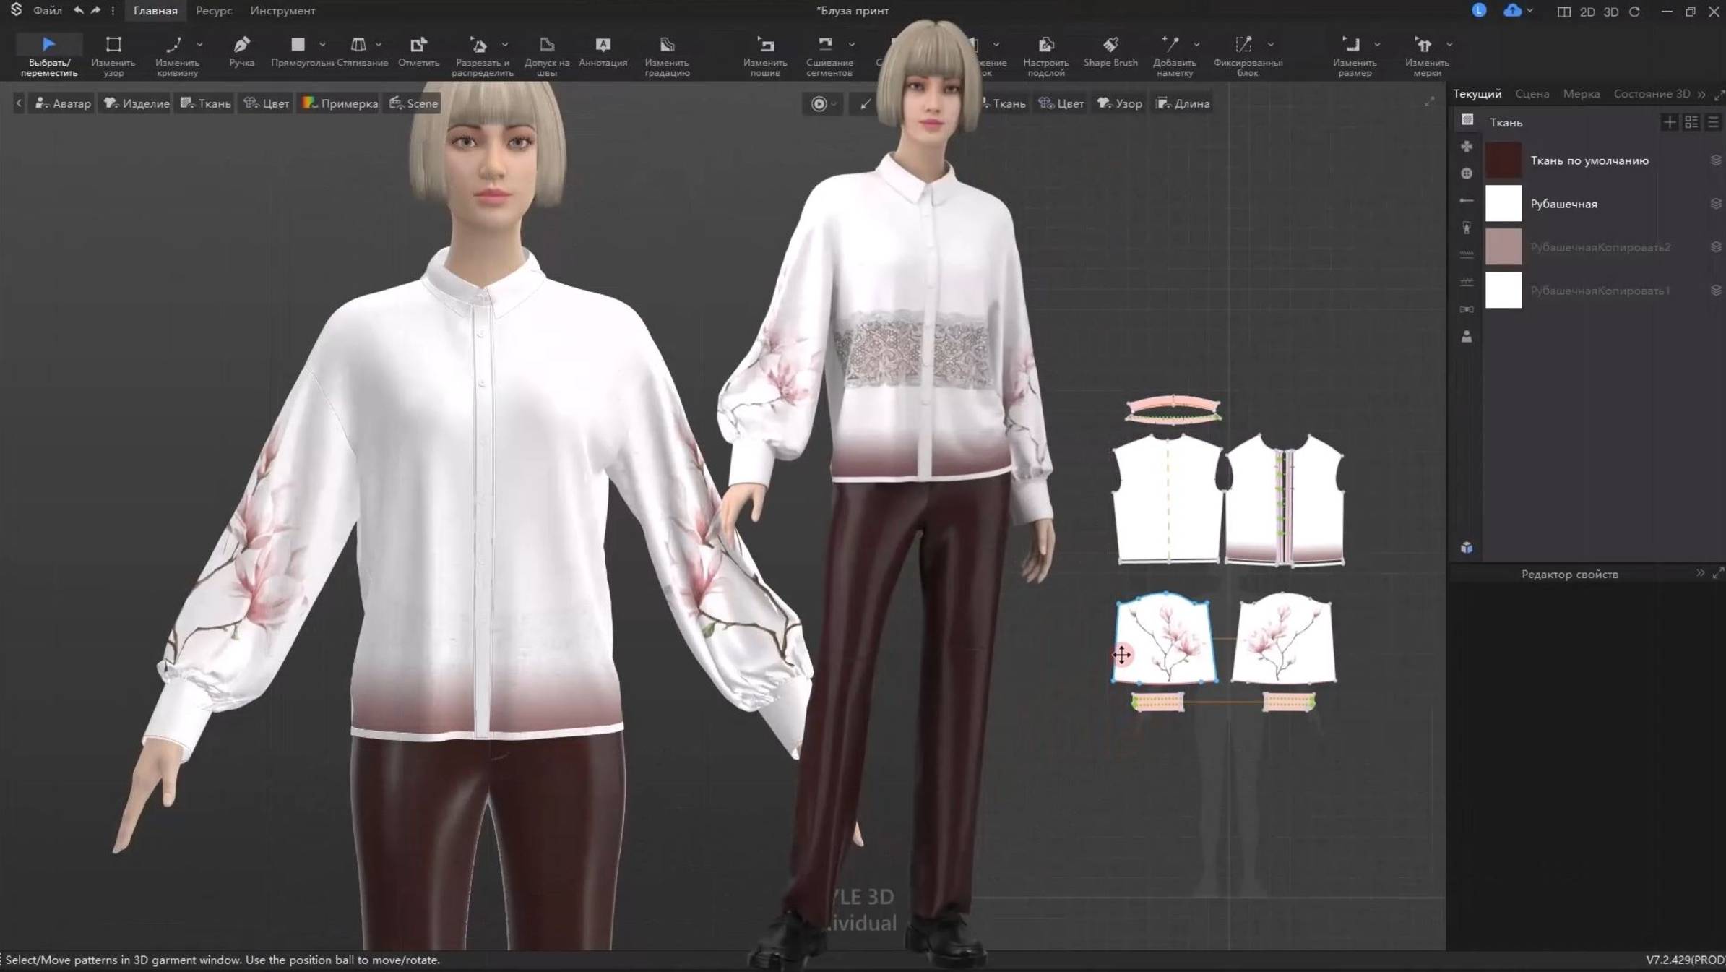
Task: Open the Ресурс menu tab
Action: pyautogui.click(x=213, y=11)
